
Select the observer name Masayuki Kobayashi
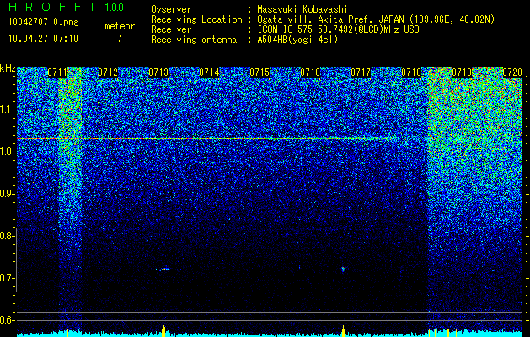click(302, 9)
